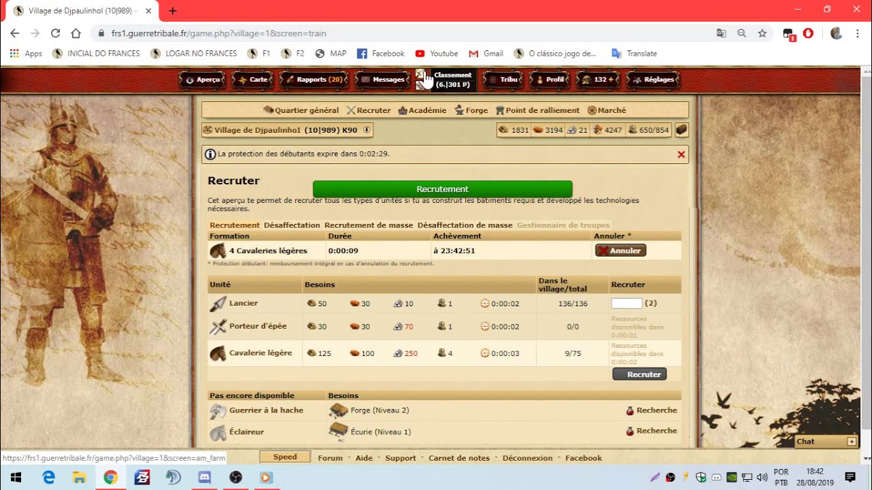Open the Carte map menu

pyautogui.click(x=252, y=80)
